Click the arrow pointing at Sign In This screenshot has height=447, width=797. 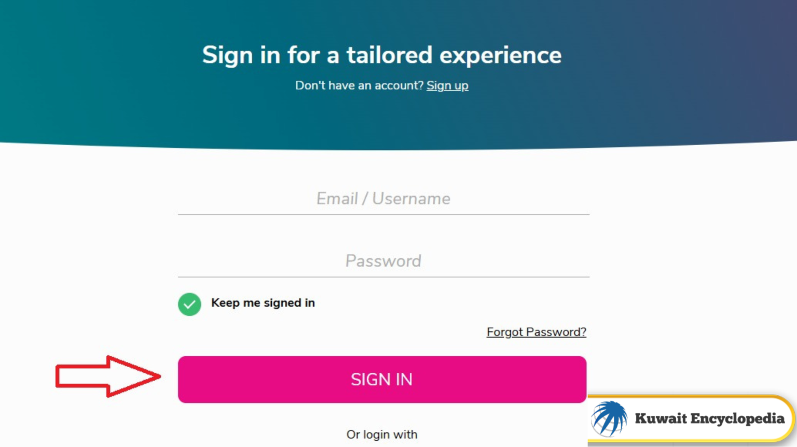[106, 377]
